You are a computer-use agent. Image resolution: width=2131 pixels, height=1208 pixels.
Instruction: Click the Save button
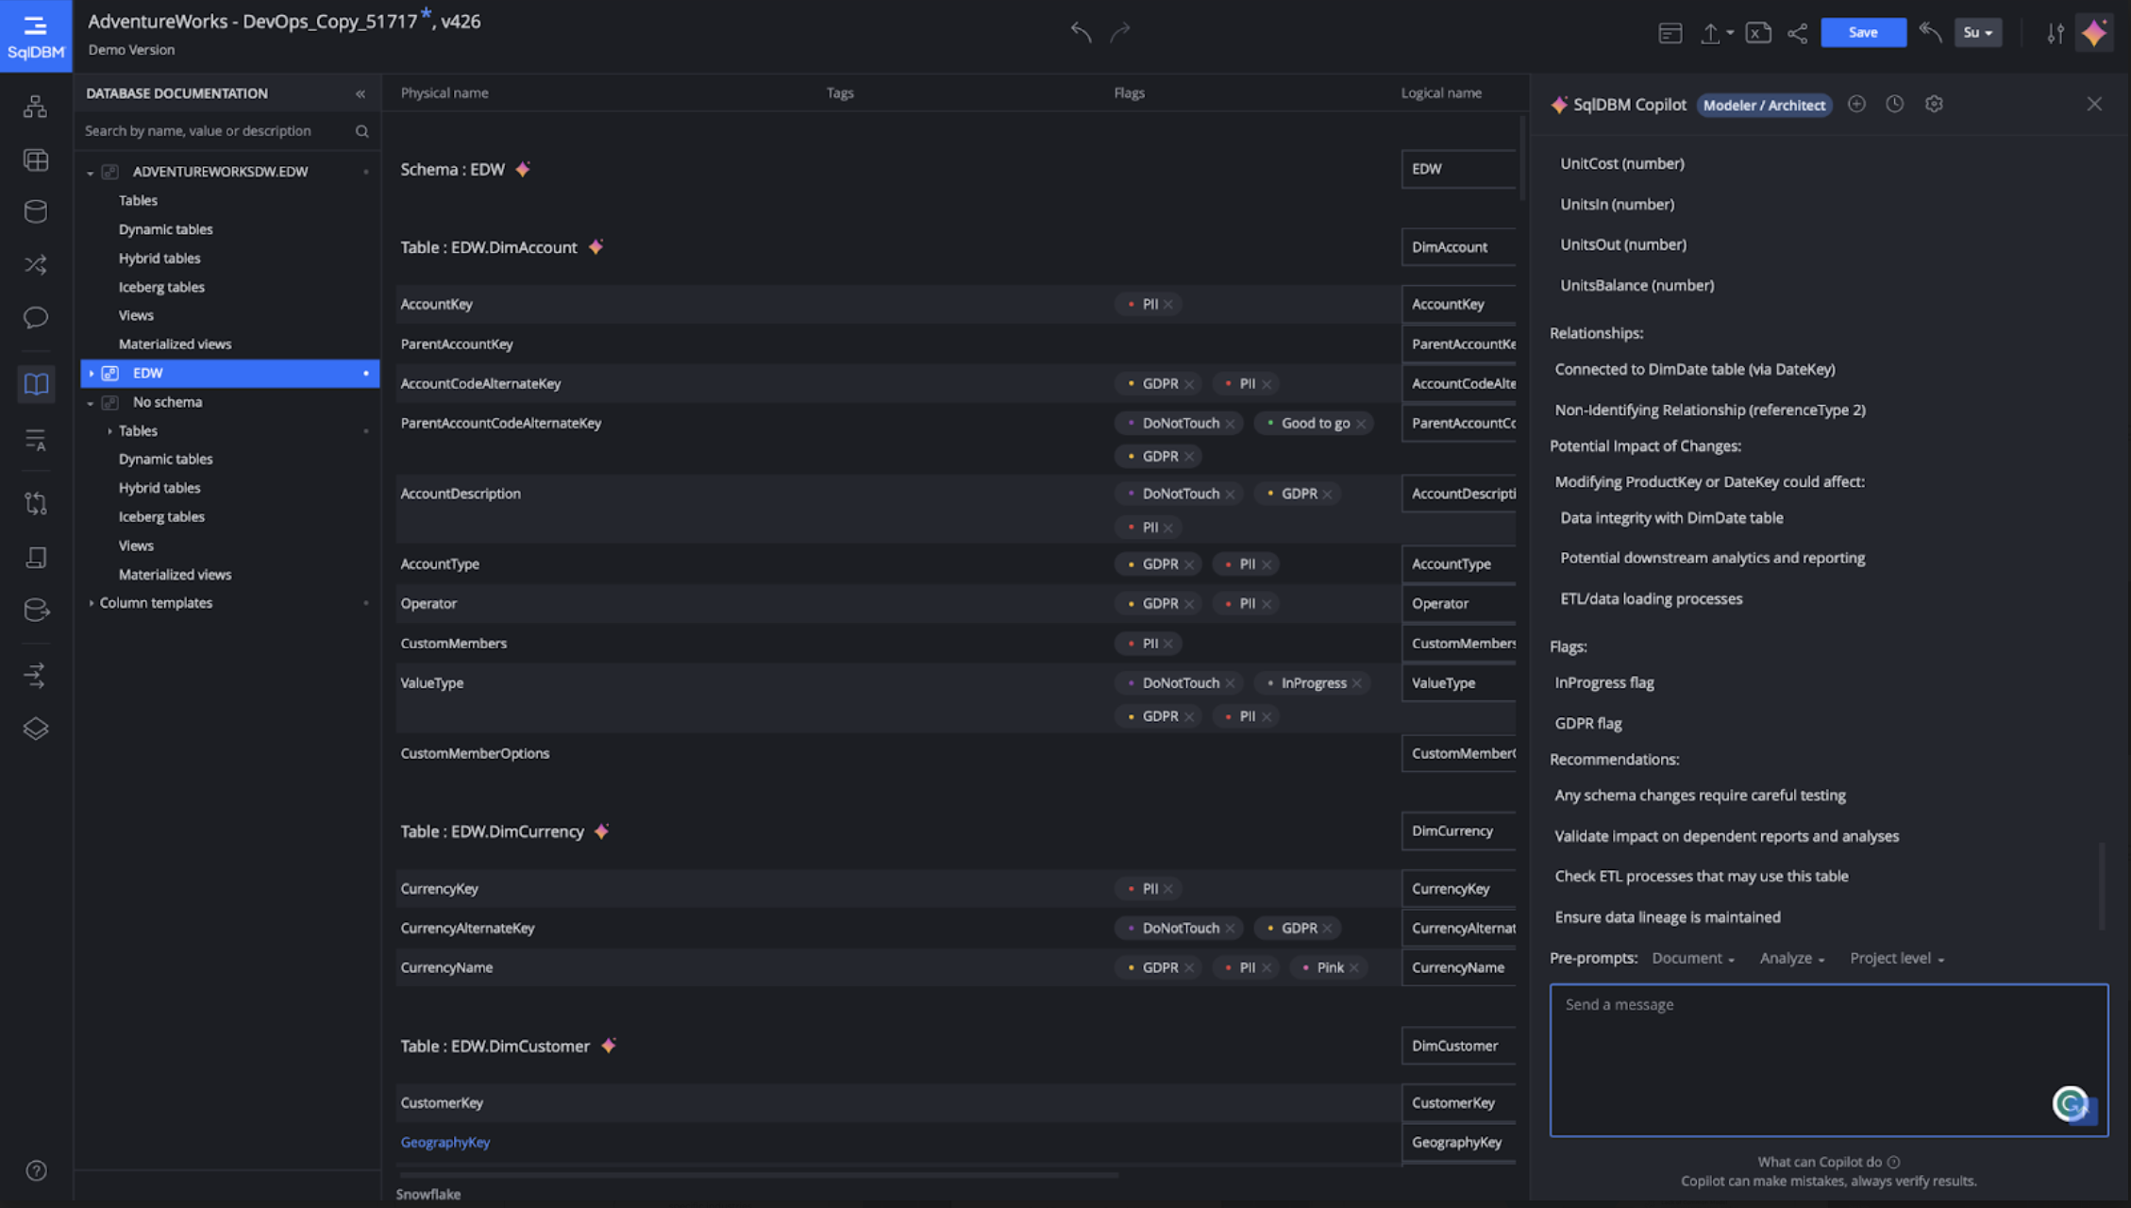click(1863, 32)
